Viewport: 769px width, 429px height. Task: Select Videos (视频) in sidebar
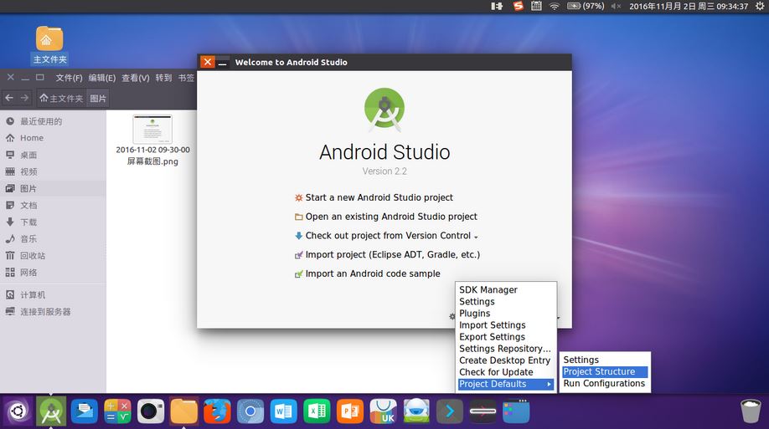53,172
